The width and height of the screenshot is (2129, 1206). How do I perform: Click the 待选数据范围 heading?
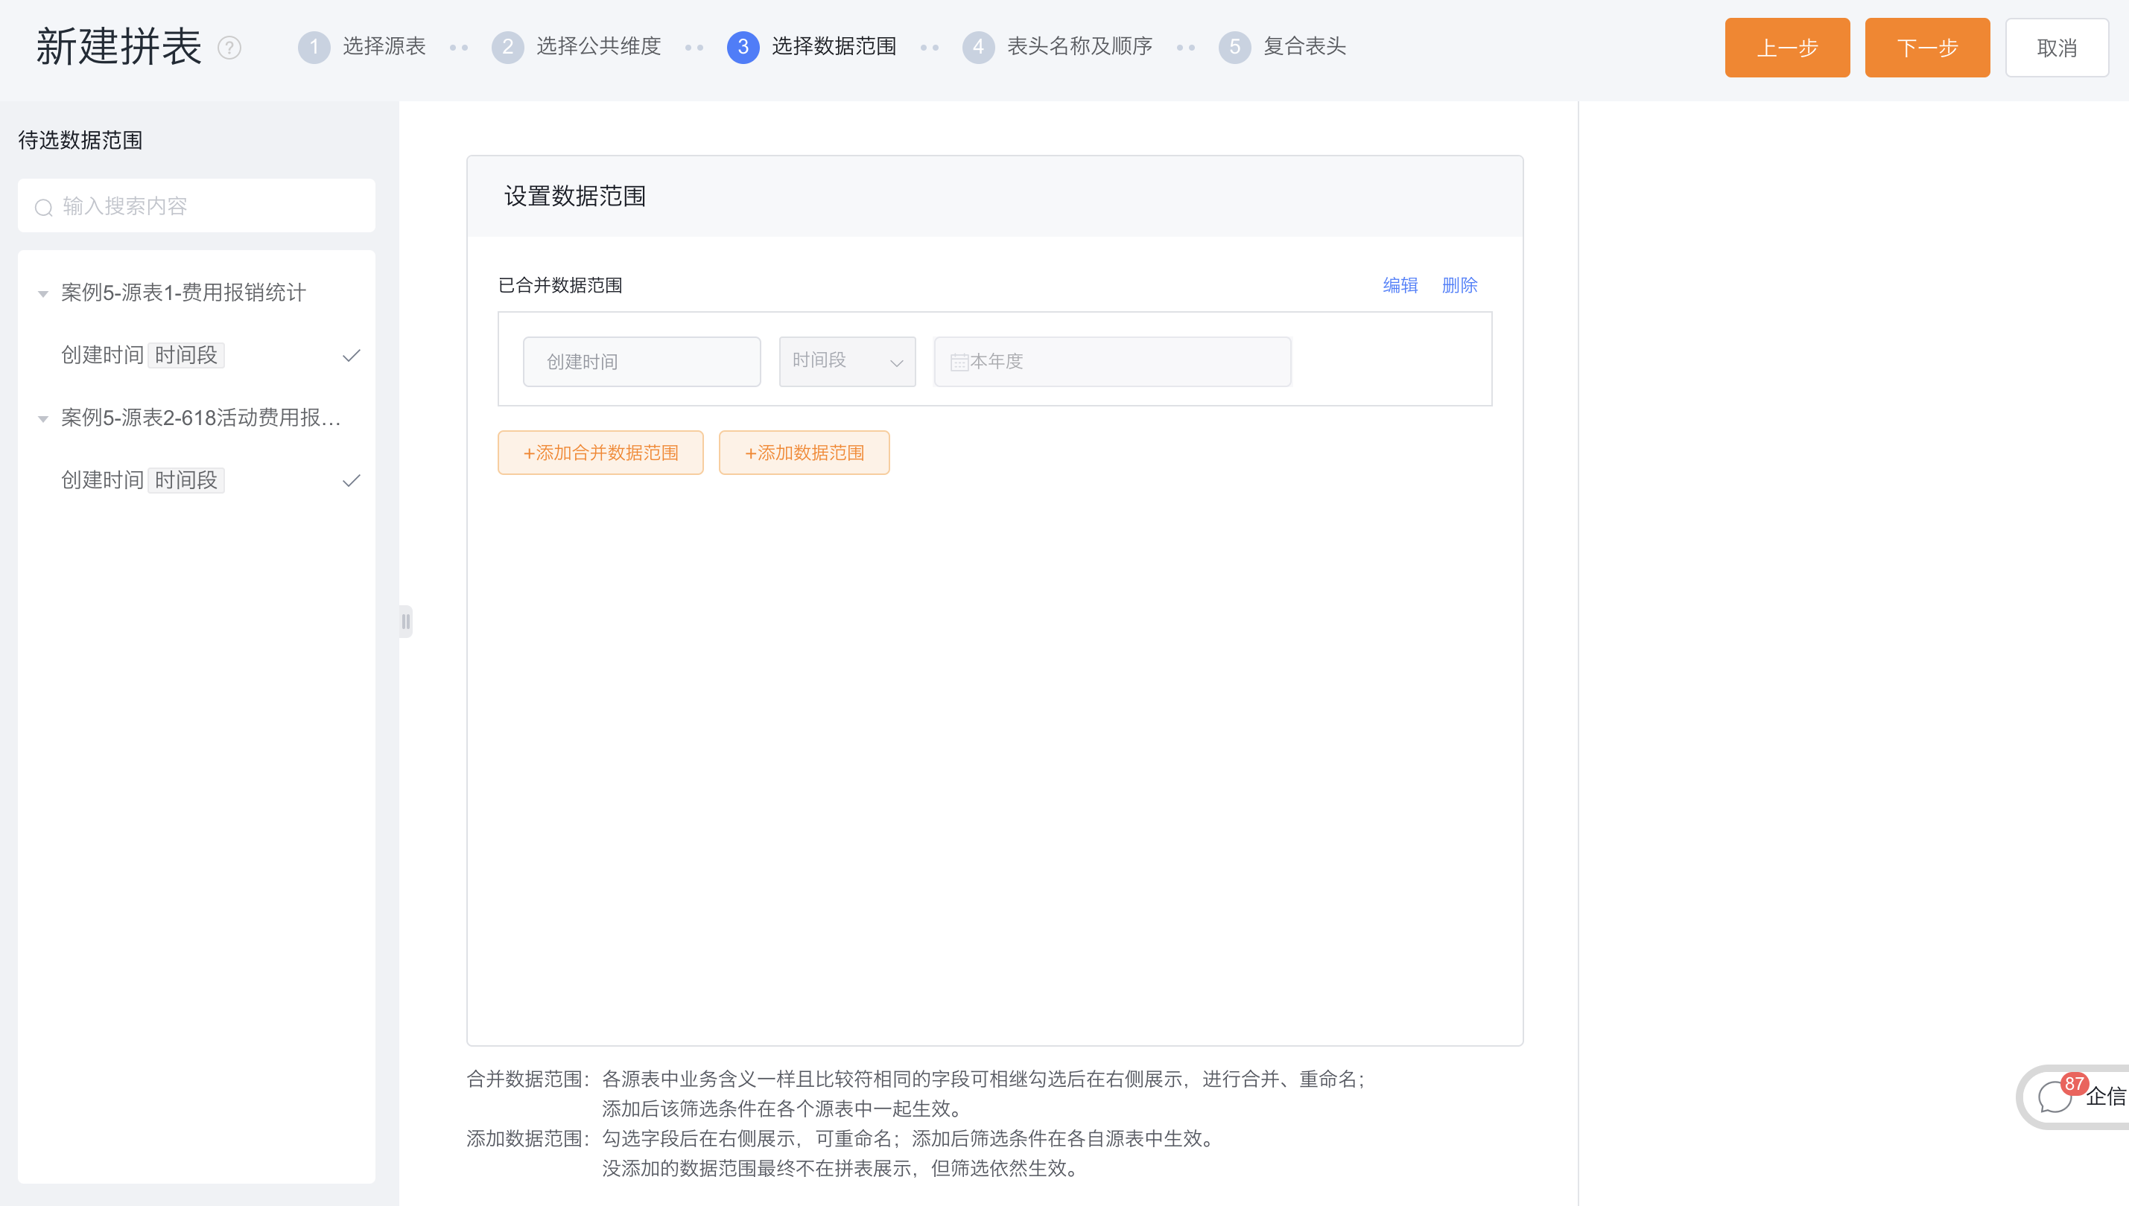click(x=80, y=140)
